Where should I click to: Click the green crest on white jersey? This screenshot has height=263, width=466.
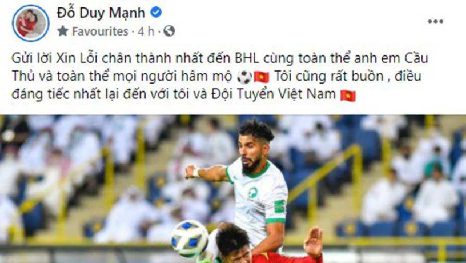tap(253, 192)
